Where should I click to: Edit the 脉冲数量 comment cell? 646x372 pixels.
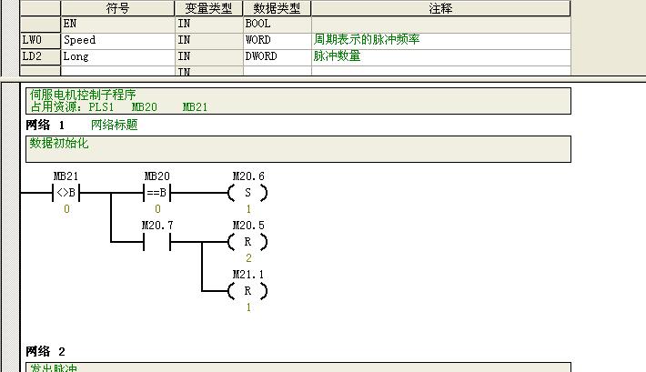[x=440, y=56]
